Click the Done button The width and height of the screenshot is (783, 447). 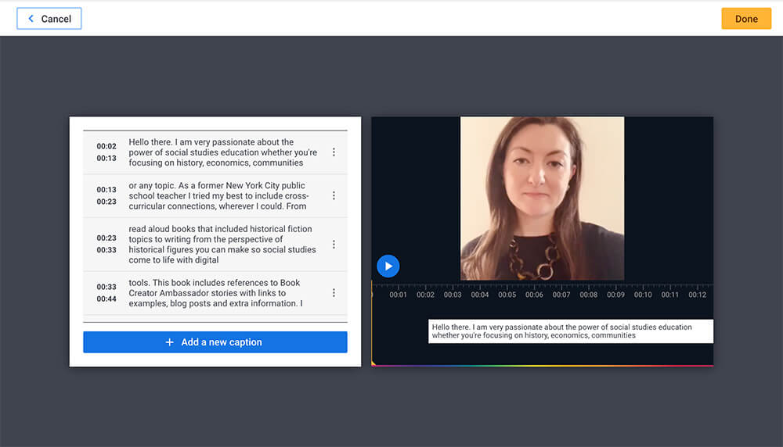[x=745, y=19]
